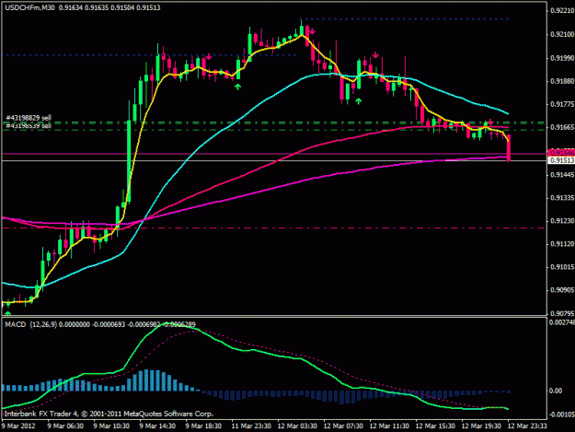Click the 11 Mar 23:30 time label
The height and width of the screenshot is (432, 575).
(251, 426)
